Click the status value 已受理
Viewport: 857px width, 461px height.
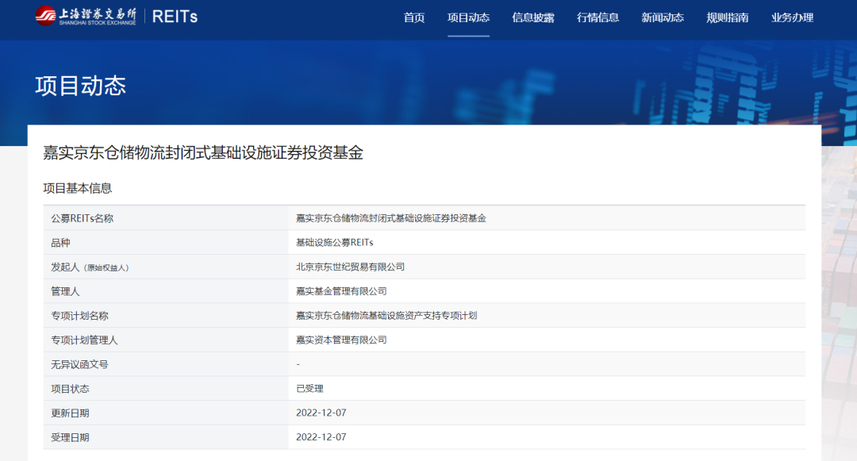[310, 388]
